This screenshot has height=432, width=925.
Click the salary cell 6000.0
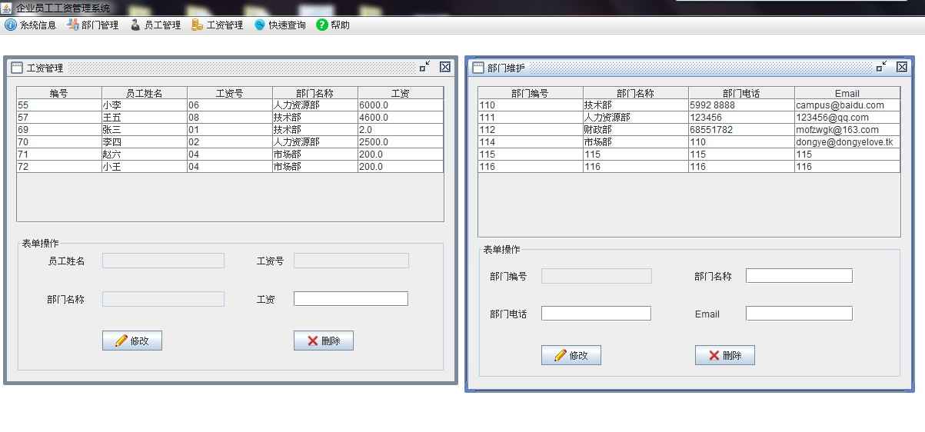click(x=401, y=105)
